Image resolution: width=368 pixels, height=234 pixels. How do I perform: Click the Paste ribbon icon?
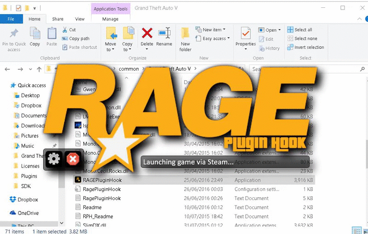click(x=52, y=37)
